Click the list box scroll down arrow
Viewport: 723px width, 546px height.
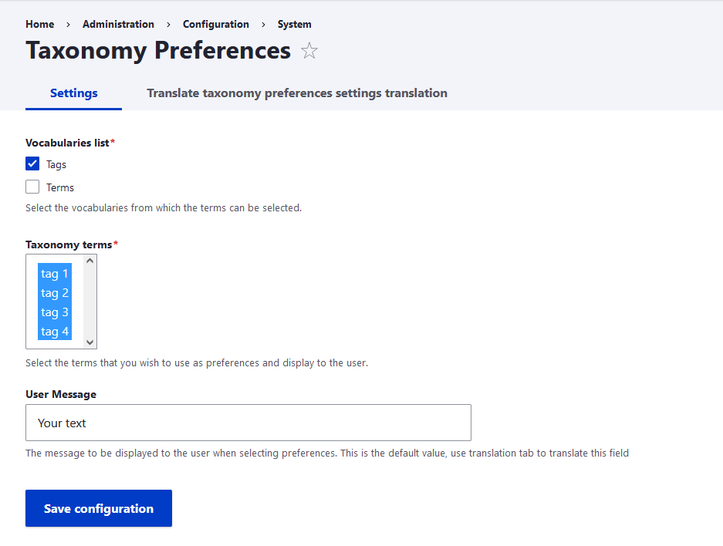90,342
